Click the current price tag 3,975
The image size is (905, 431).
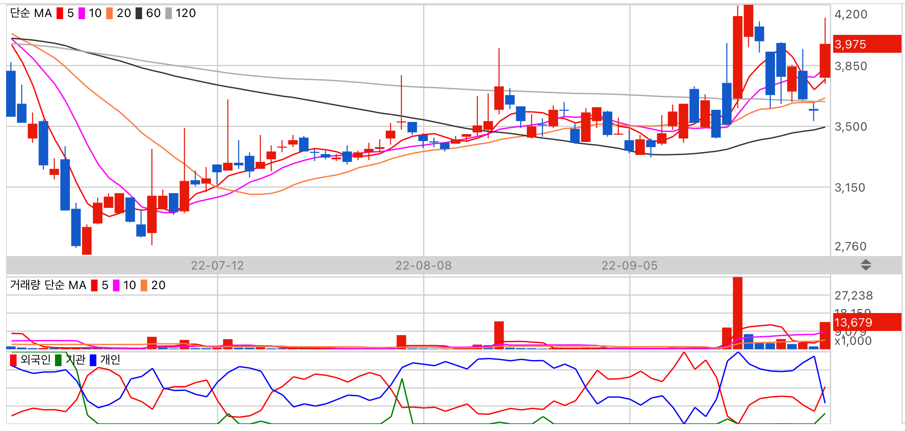[x=867, y=44]
